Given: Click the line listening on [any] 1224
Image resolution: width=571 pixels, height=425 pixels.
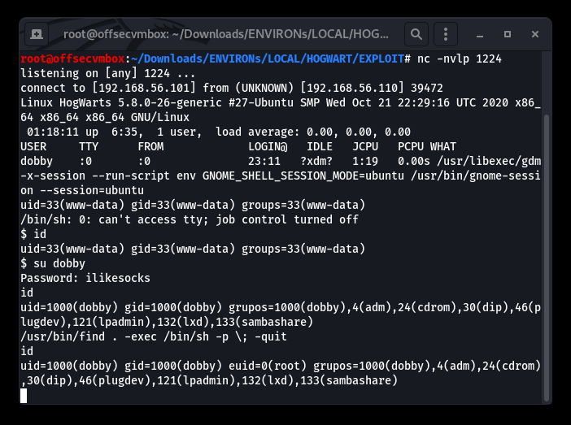Looking at the screenshot, I should [108, 73].
